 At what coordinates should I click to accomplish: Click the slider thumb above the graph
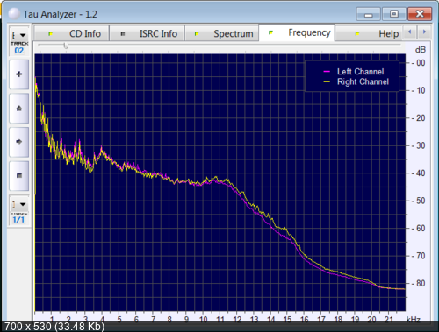click(x=66, y=46)
